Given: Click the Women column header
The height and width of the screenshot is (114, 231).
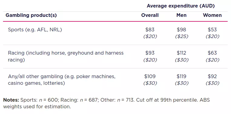Looking at the screenshot, I should pyautogui.click(x=212, y=15).
